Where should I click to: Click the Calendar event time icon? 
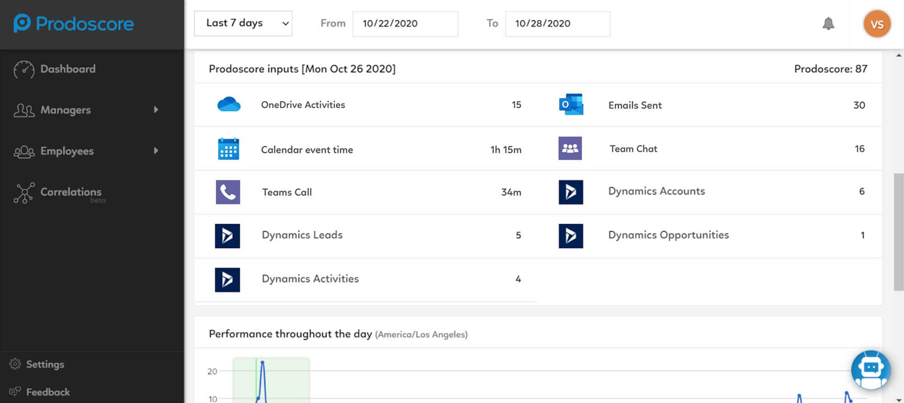coord(228,149)
